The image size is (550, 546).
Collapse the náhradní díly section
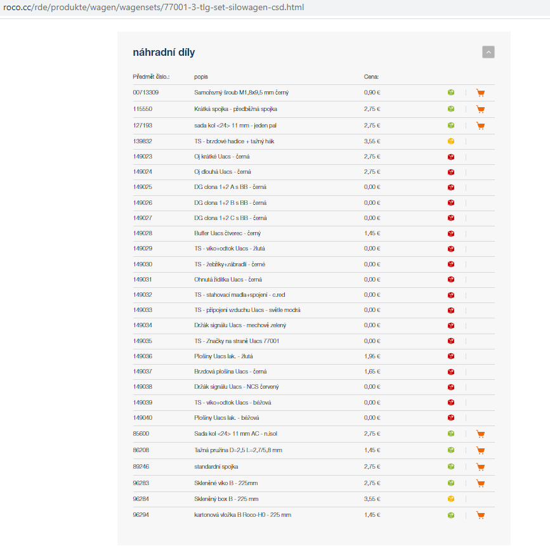click(488, 52)
